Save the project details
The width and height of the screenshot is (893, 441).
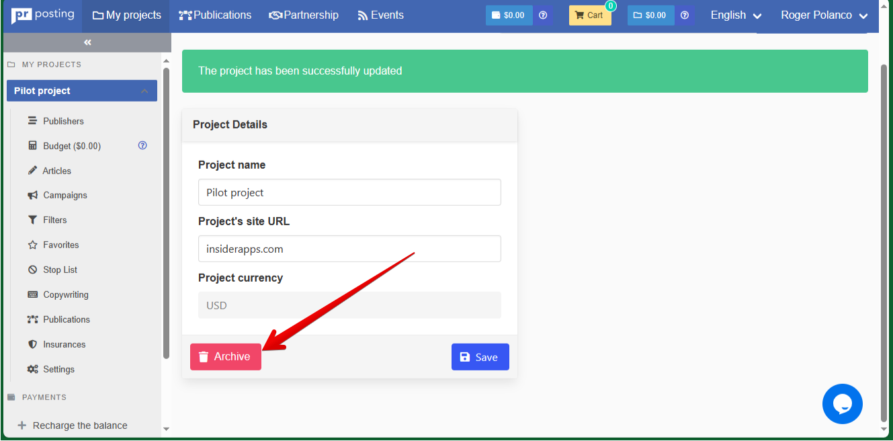pos(480,357)
